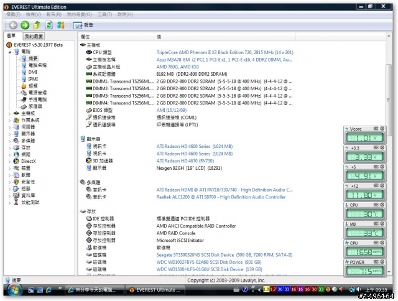Screen dimensions: 398x301
Task: Click the 欄位 column header
Action: 116,37
